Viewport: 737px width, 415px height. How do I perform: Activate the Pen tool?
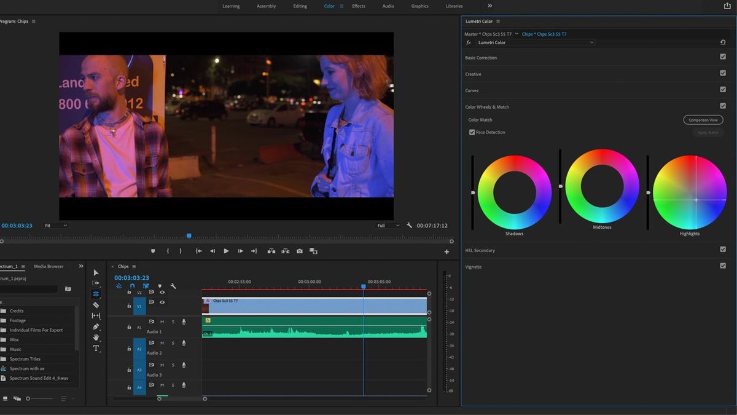coord(96,326)
